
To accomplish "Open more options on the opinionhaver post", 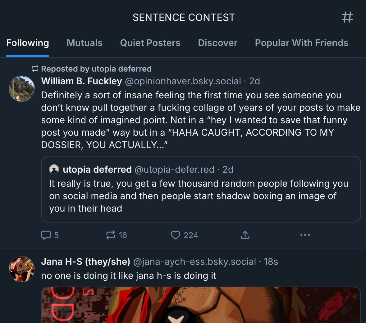I will coord(305,235).
